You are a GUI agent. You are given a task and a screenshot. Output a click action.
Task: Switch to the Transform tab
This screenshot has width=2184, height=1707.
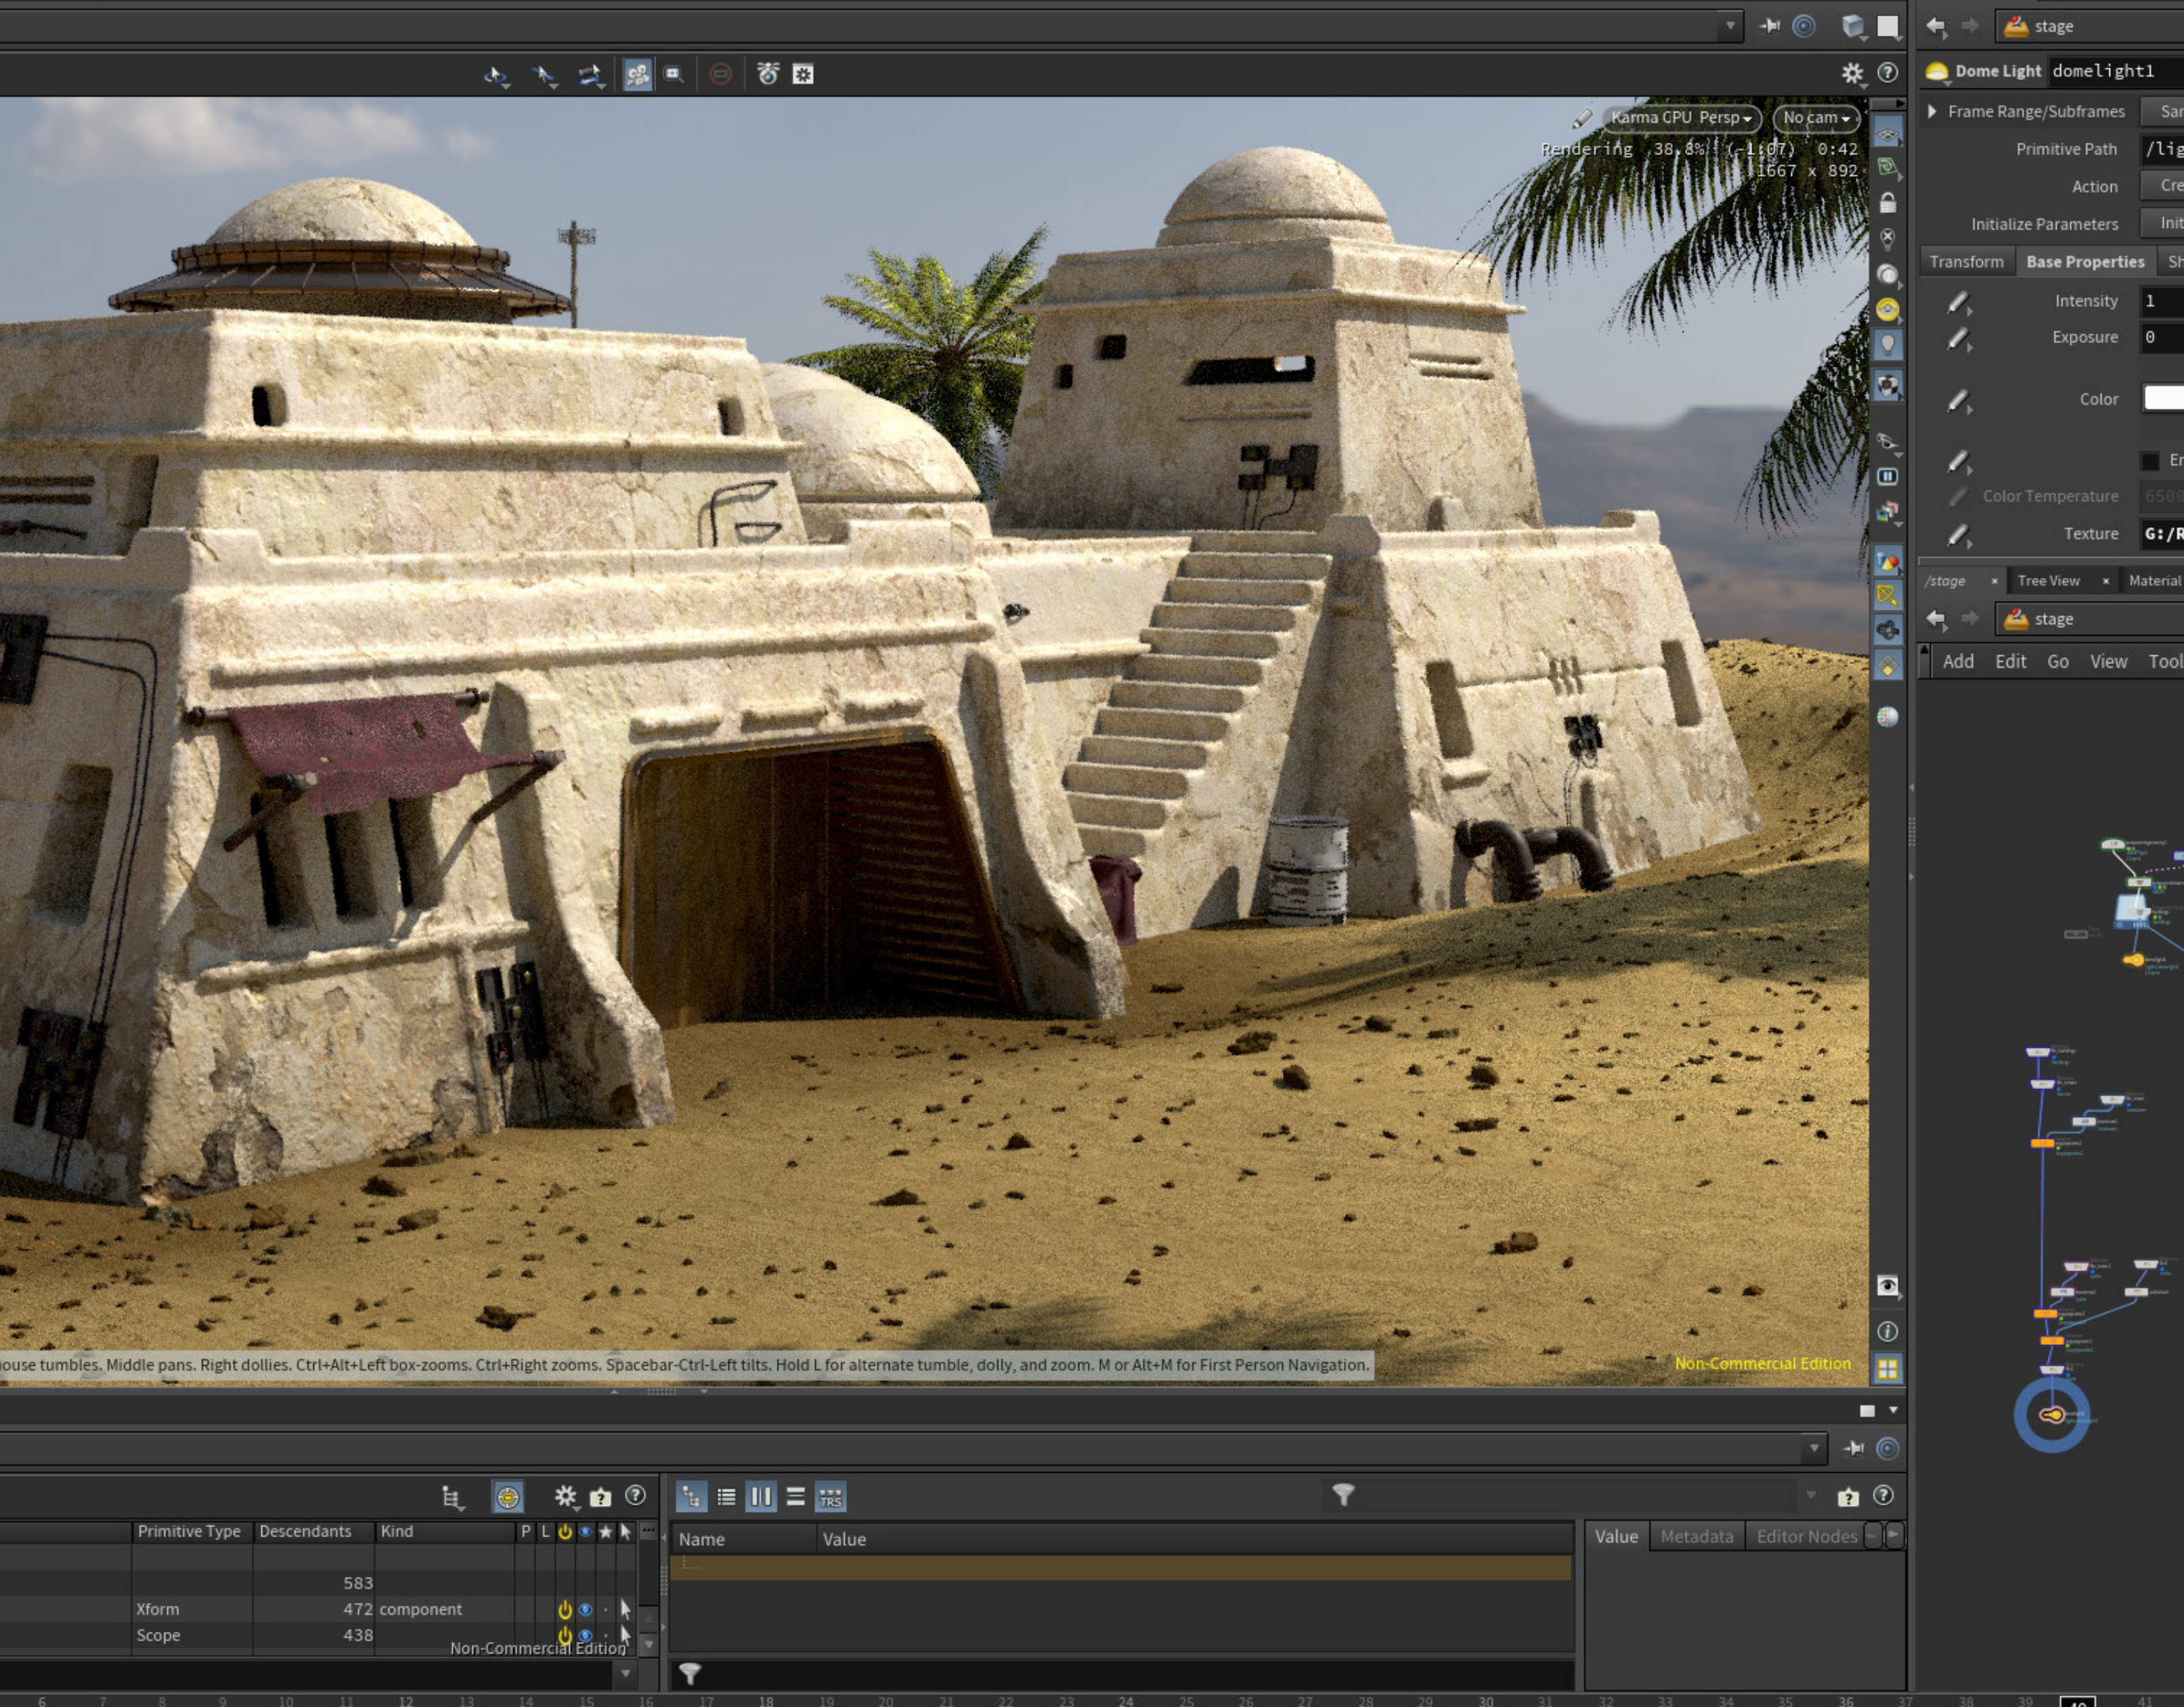tap(1966, 262)
